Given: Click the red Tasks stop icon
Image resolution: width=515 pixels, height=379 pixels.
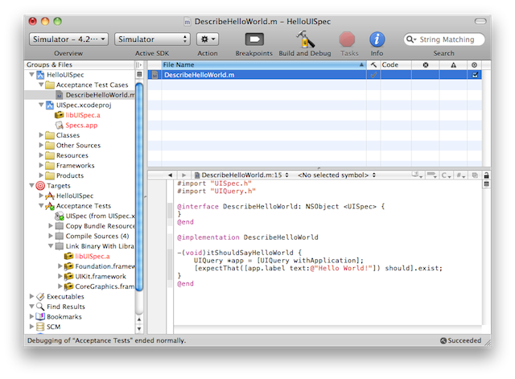Looking at the screenshot, I should coord(347,39).
